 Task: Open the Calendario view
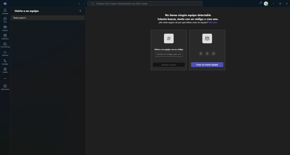click(5, 36)
